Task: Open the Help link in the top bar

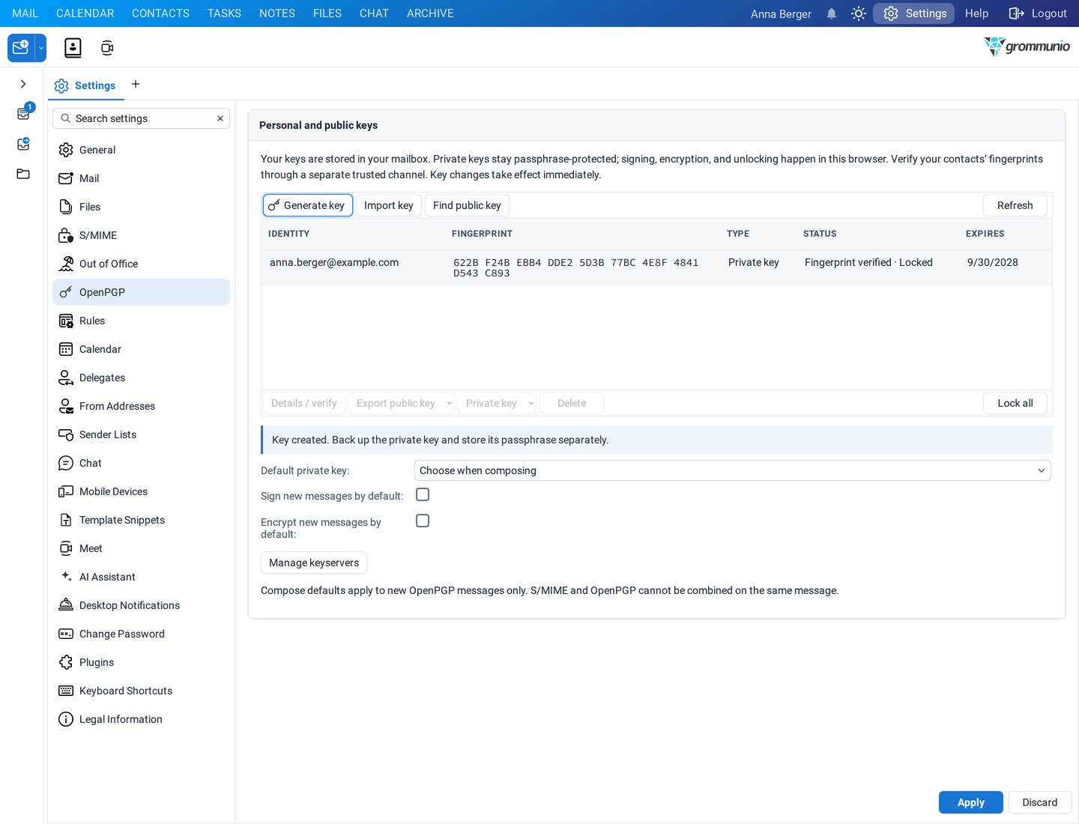Action: 976,13
